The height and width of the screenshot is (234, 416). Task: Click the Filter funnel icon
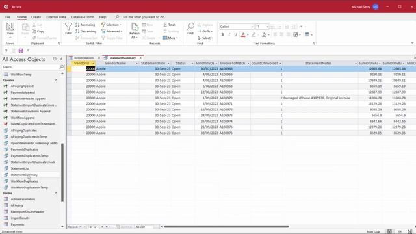pos(68,27)
